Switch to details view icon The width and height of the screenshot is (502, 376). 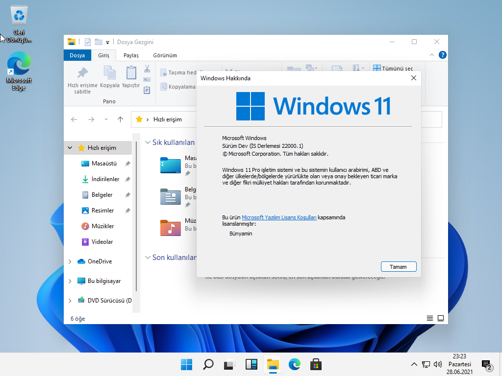click(430, 318)
